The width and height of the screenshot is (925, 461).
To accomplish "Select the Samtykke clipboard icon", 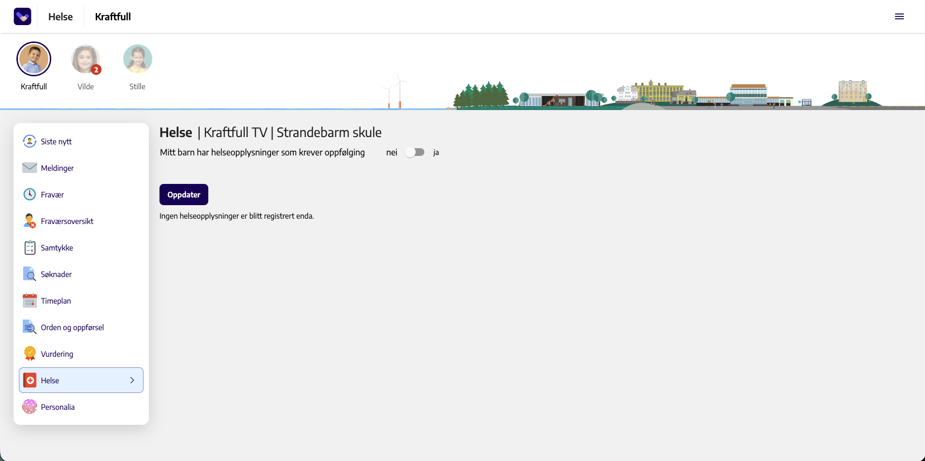I will [29, 248].
